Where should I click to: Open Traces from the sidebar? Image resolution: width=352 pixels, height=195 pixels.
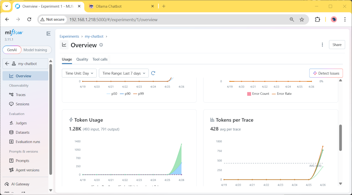point(20,95)
